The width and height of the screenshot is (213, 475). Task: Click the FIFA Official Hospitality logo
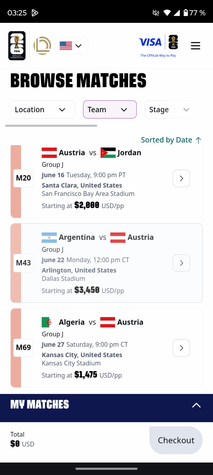tap(17, 45)
